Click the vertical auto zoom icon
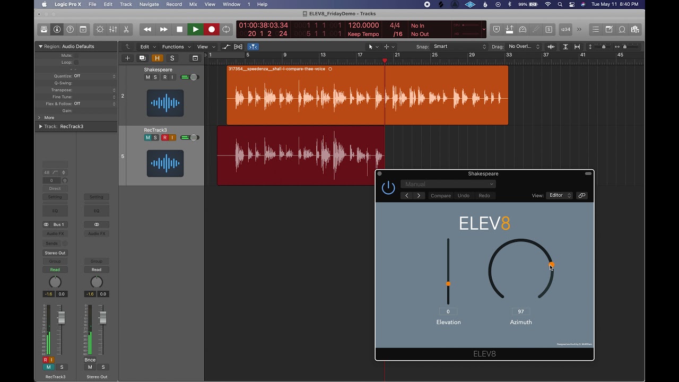The image size is (679, 382). click(565, 47)
